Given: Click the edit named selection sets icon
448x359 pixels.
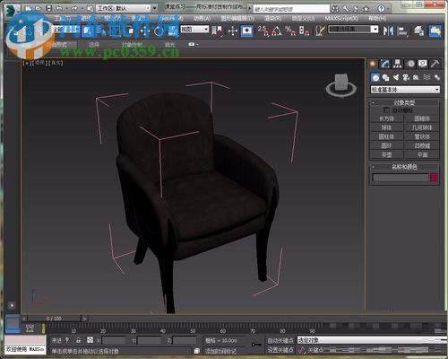Looking at the screenshot, I should pyautogui.click(x=320, y=31).
